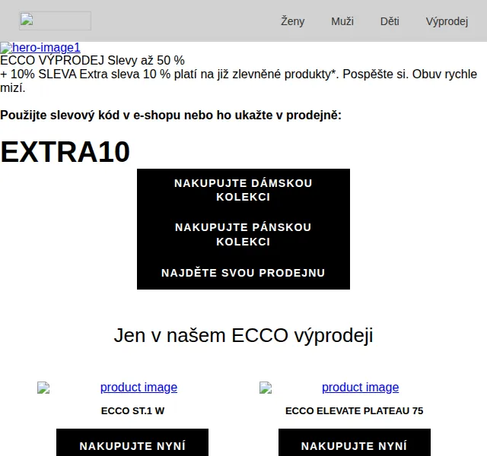
Task: Click broken image icon above ECCO ELEVATE PLATEAU 75
Action: click(x=266, y=388)
